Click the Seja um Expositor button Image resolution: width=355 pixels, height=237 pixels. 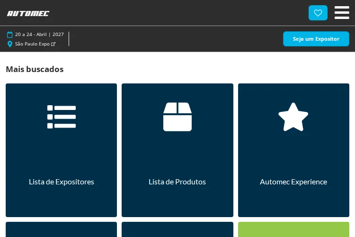click(316, 39)
